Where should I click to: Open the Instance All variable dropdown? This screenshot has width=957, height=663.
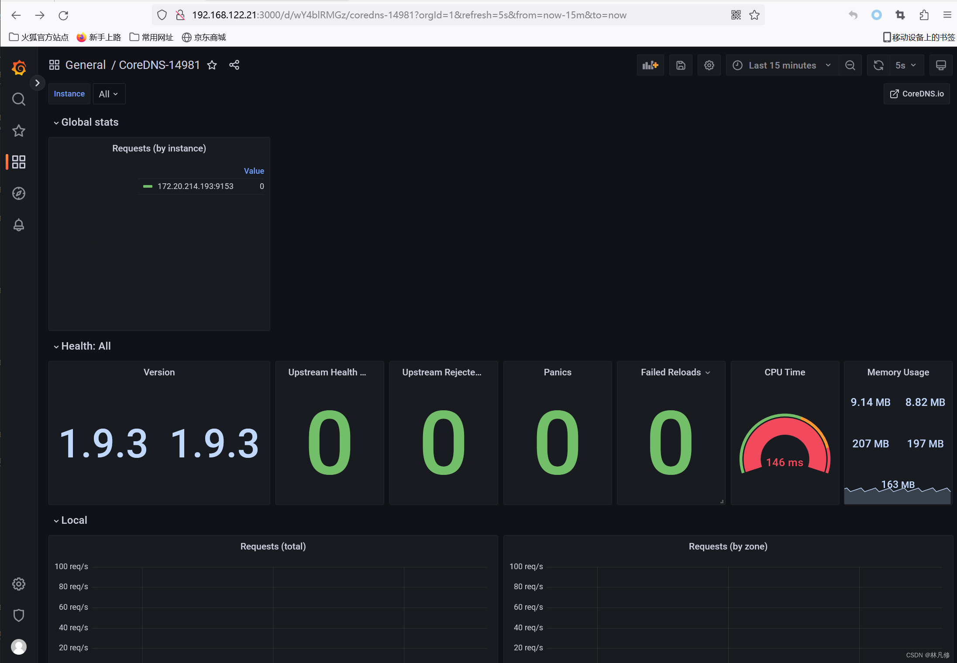109,94
